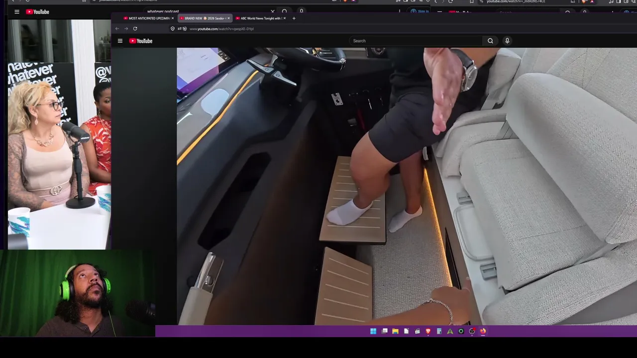This screenshot has width=637, height=358.
Task: Open the blank document app on taskbar
Action: (x=406, y=331)
